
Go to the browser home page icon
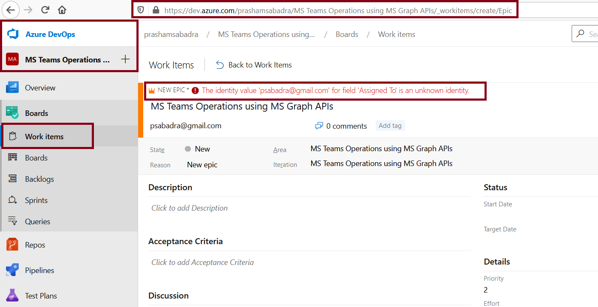point(62,10)
